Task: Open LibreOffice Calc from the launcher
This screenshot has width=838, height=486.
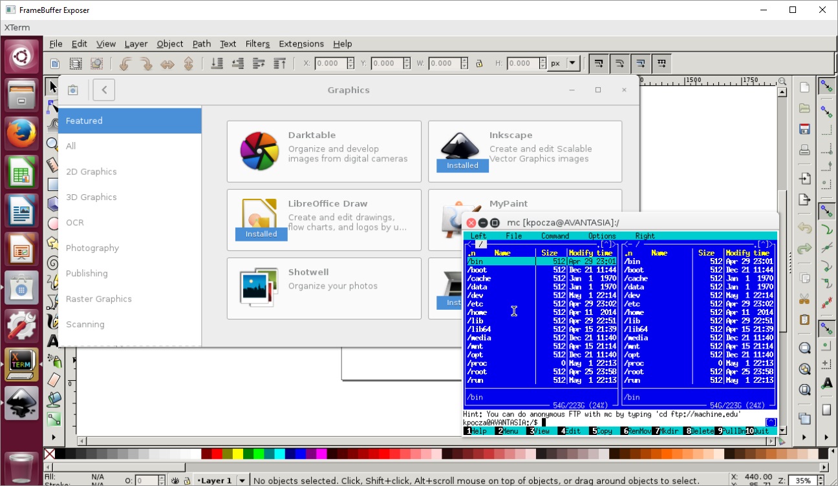Action: click(22, 173)
